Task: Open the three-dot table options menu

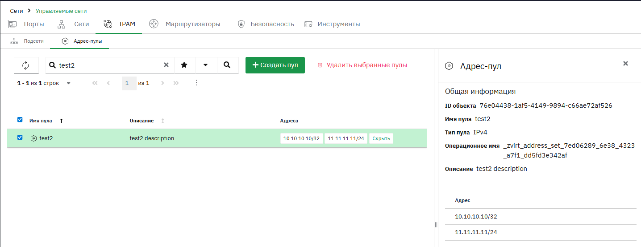Action: pyautogui.click(x=196, y=83)
